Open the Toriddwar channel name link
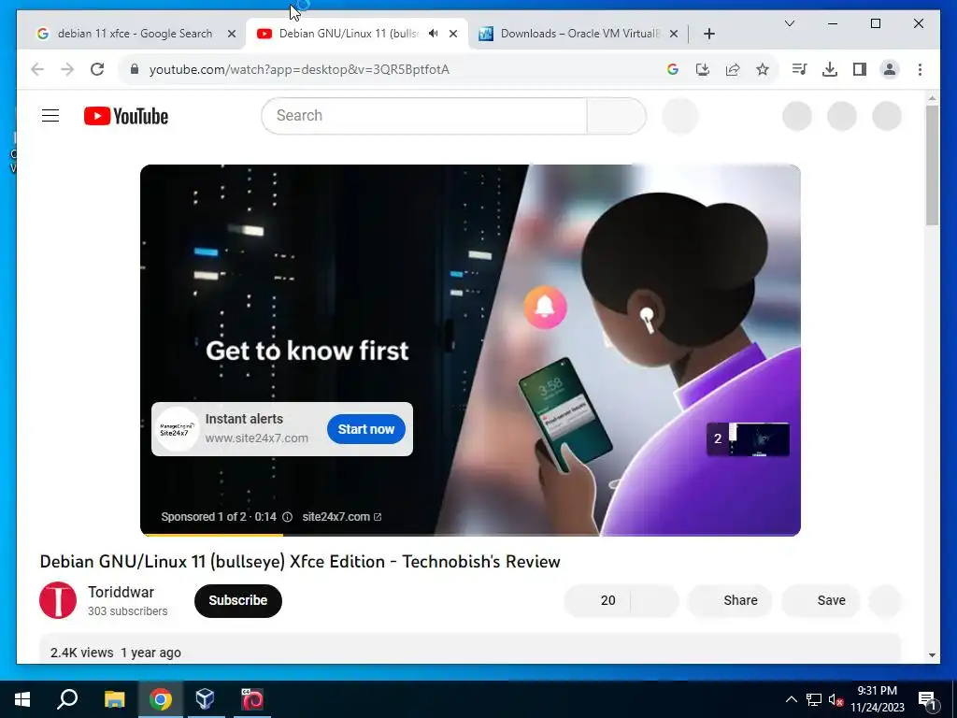The height and width of the screenshot is (718, 957). pyautogui.click(x=121, y=592)
